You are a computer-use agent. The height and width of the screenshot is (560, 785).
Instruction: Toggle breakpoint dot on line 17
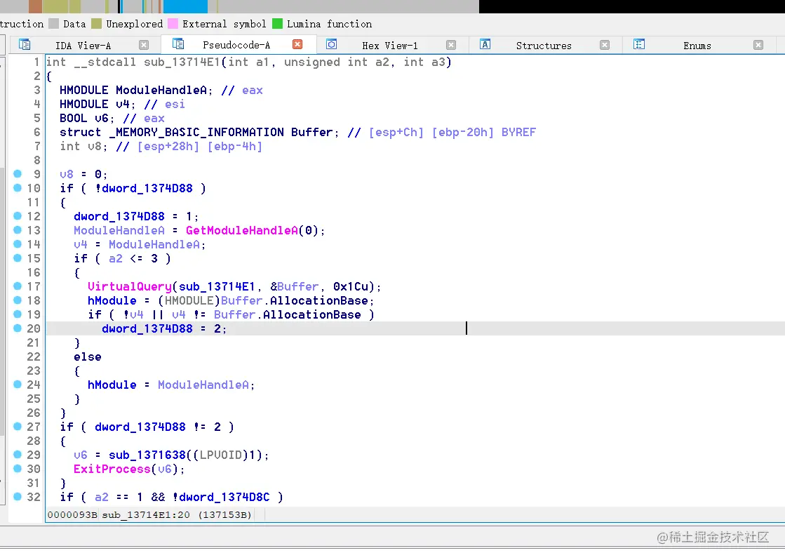pos(18,286)
